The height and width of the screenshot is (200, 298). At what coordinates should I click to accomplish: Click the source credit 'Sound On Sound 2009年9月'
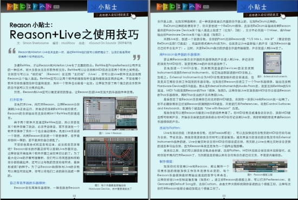pos(111,43)
